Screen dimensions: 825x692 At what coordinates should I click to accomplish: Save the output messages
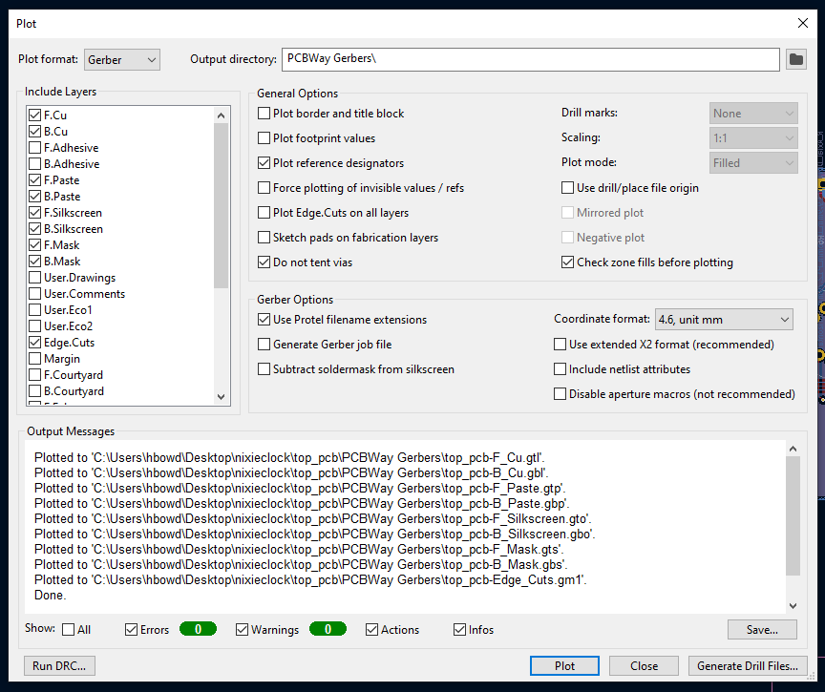[x=761, y=630]
